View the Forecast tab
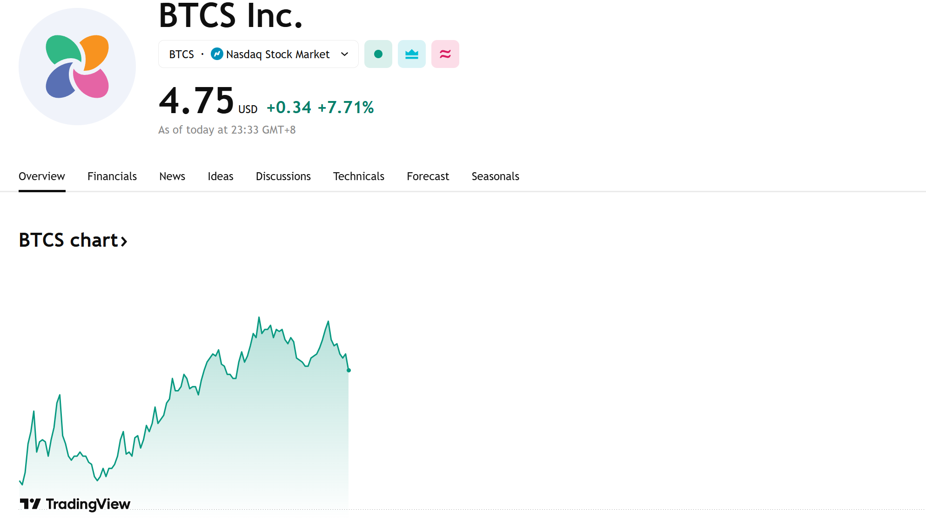926x519 pixels. (428, 176)
